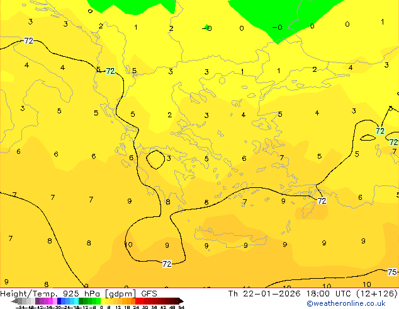Pick the dark purple segment in the legend

(37, 301)
